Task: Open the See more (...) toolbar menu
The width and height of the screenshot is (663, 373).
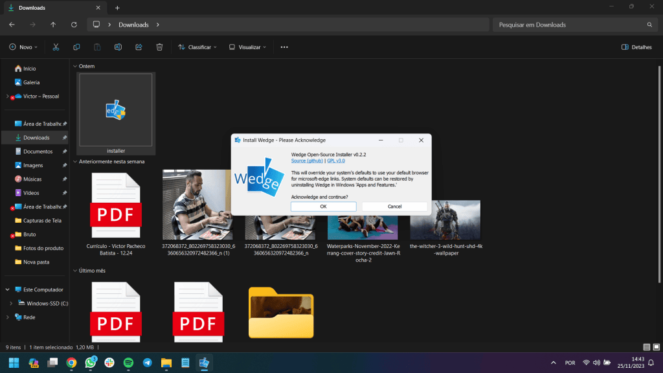Action: (284, 47)
